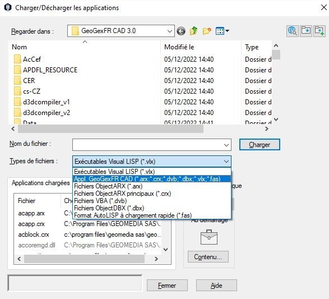The width and height of the screenshot is (329, 299).
Task: Create a new folder icon
Action: click(x=207, y=31)
